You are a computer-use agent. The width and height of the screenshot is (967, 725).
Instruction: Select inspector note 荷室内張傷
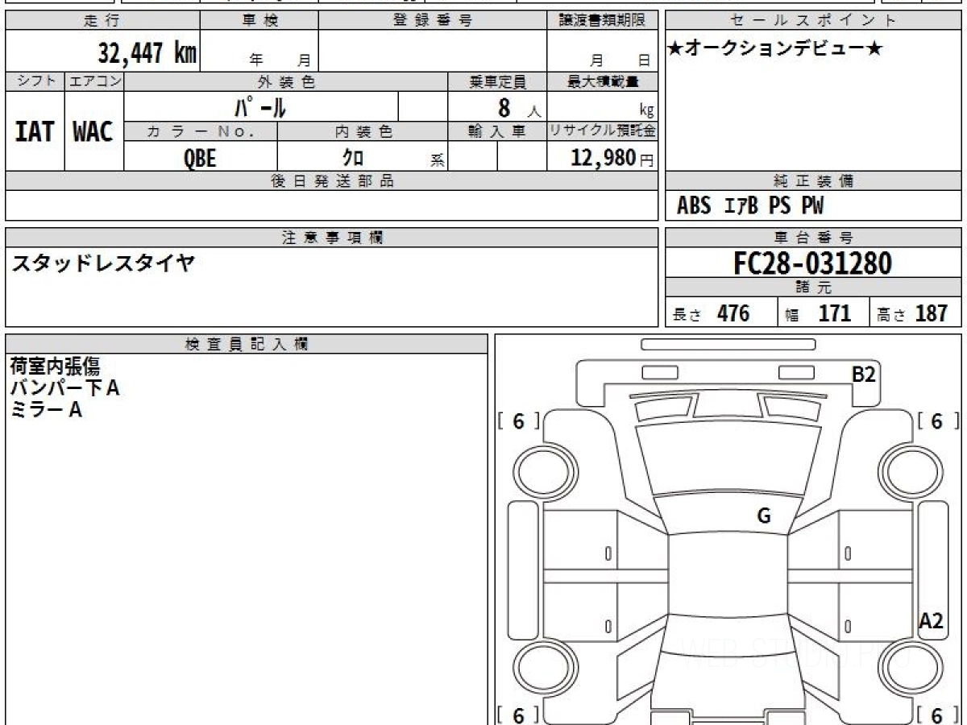(55, 367)
